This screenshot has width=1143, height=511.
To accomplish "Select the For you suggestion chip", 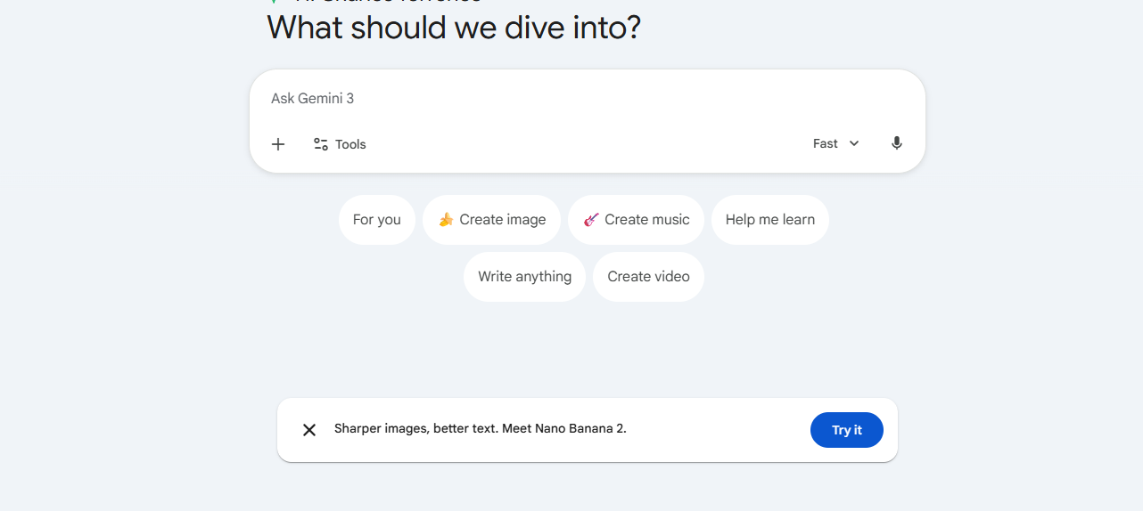I will pyautogui.click(x=377, y=220).
